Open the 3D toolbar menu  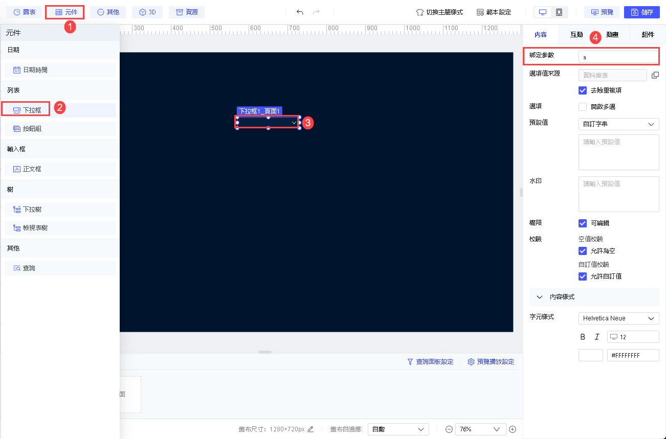tap(147, 12)
